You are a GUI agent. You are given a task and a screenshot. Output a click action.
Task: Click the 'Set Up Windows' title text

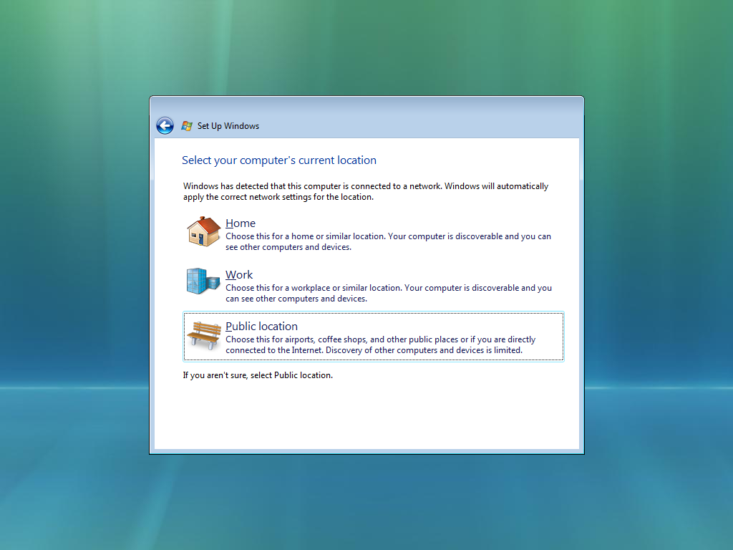coord(228,126)
